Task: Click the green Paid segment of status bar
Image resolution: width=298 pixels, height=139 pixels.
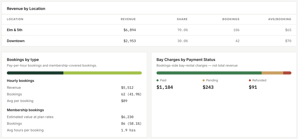Action: 209,73
